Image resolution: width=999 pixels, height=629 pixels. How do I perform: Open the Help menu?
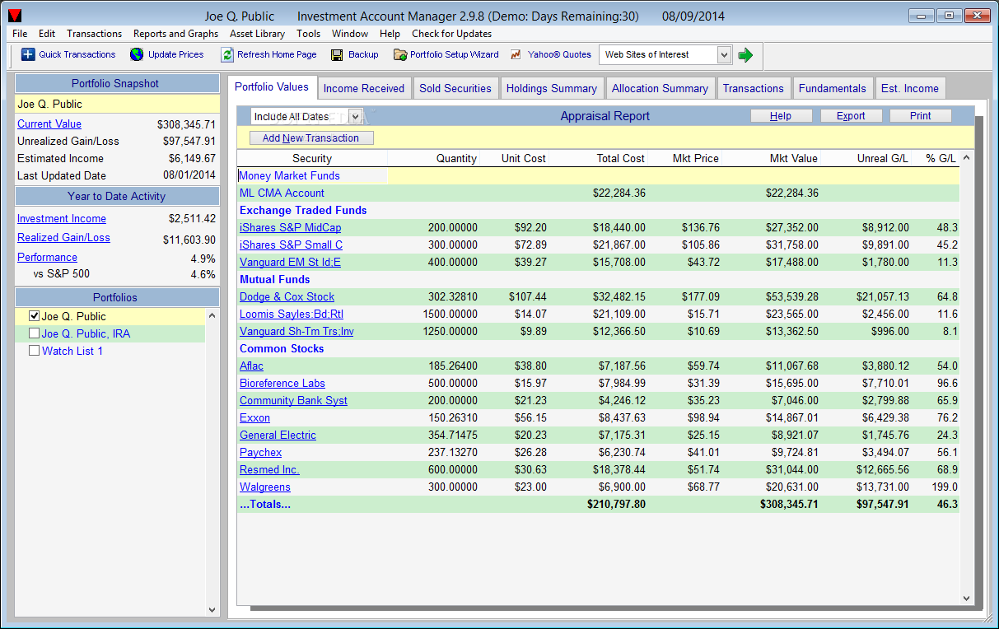point(390,34)
